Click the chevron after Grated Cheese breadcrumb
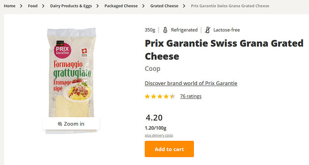 (184, 6)
